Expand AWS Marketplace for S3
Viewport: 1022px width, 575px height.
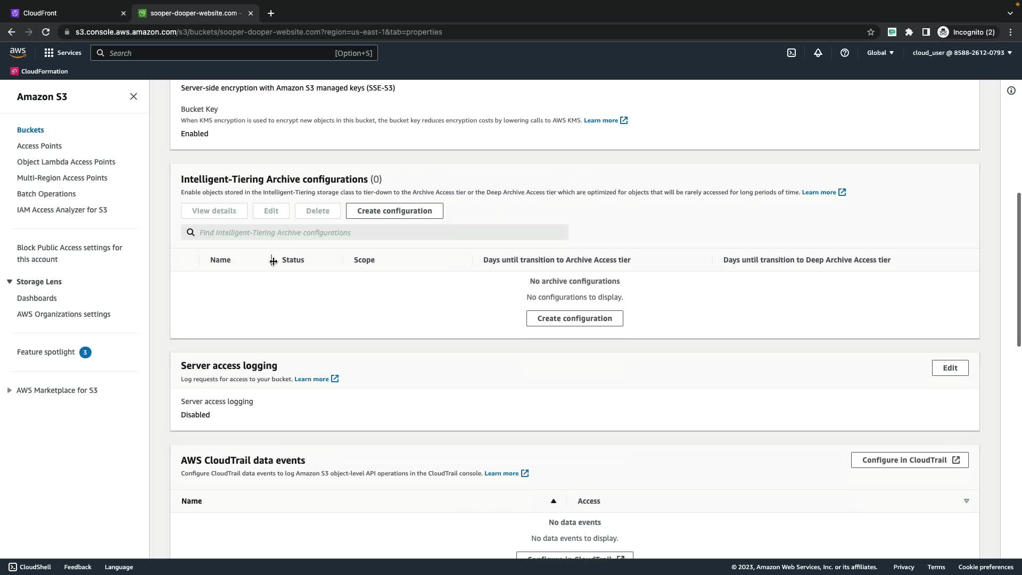point(10,390)
